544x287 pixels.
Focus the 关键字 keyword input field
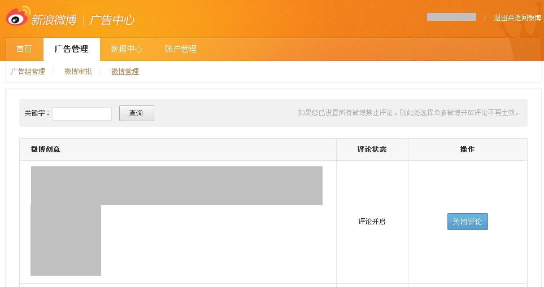point(82,113)
